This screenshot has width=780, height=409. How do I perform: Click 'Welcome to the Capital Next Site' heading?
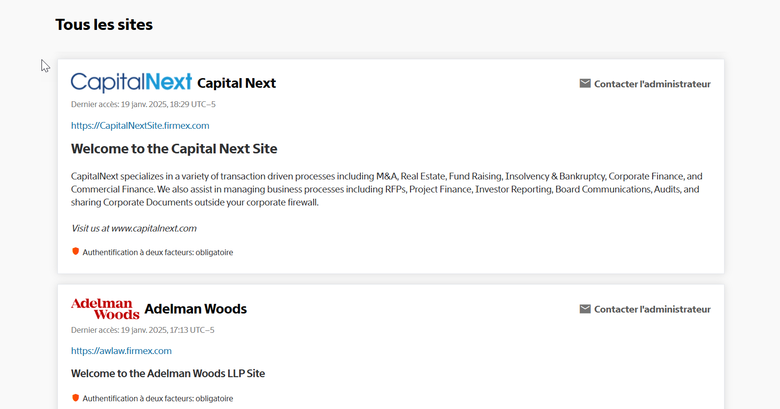point(174,149)
